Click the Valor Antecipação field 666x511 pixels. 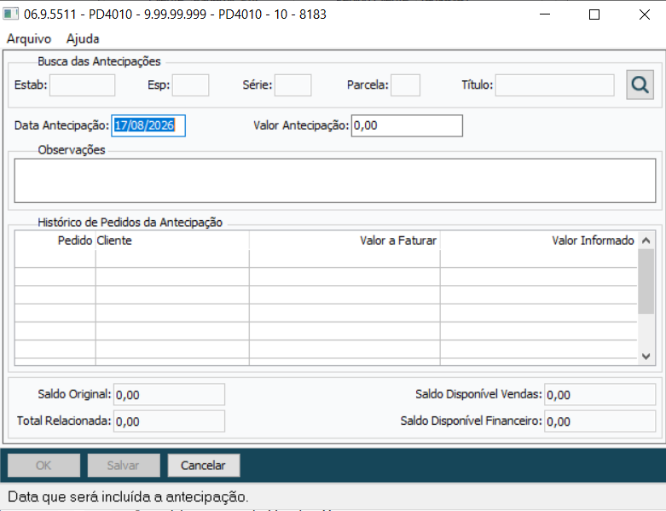(407, 125)
